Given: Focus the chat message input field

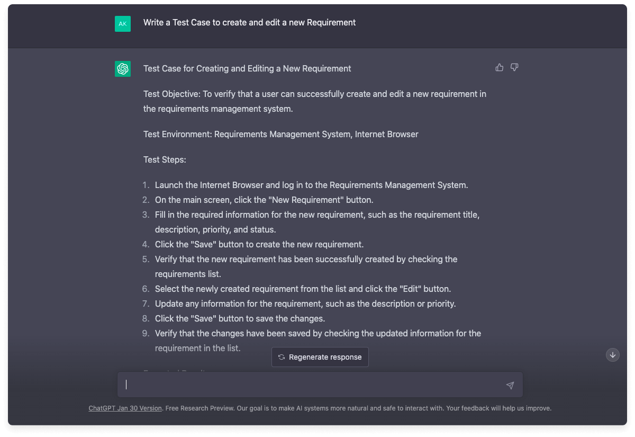Looking at the screenshot, I should tap(312, 385).
